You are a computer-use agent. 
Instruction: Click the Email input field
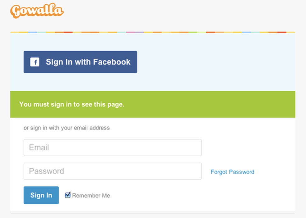(x=113, y=147)
